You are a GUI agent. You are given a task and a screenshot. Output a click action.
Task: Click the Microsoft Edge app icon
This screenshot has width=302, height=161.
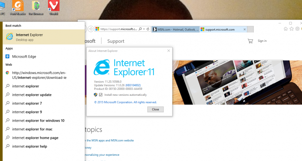[7, 56]
